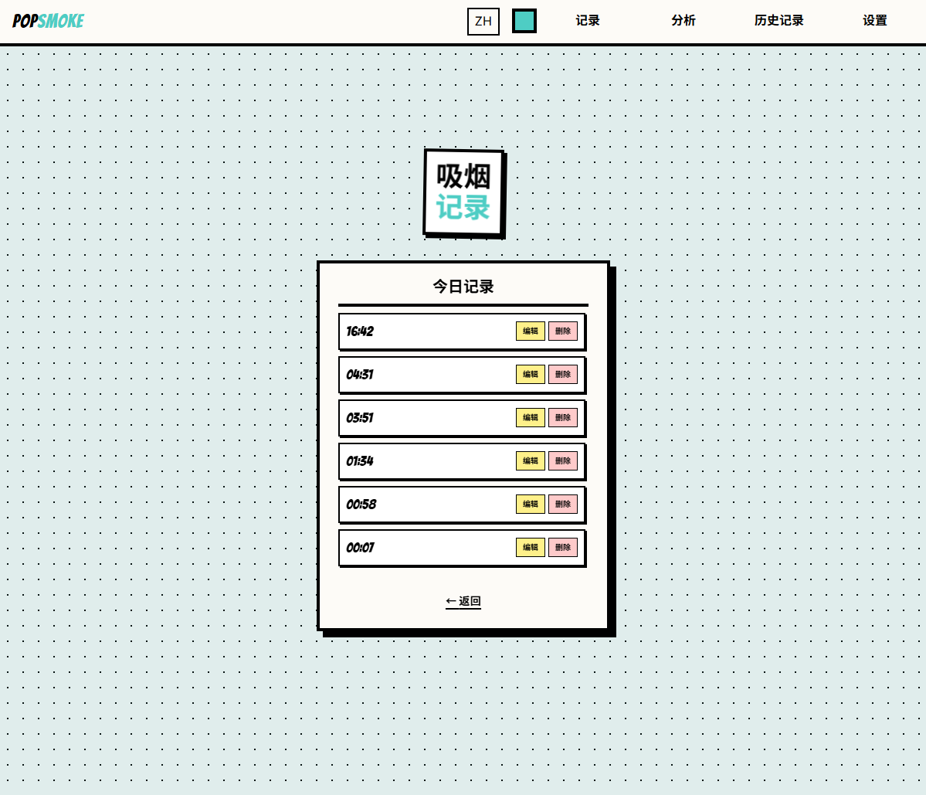The height and width of the screenshot is (795, 926).
Task: Delete the 00:58 record
Action: click(x=563, y=505)
